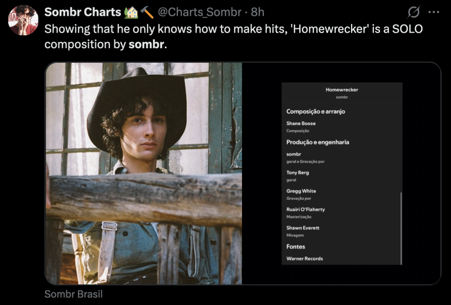Image resolution: width=451 pixels, height=305 pixels.
Task: Select Shane Boose in composition credits
Action: coord(301,123)
